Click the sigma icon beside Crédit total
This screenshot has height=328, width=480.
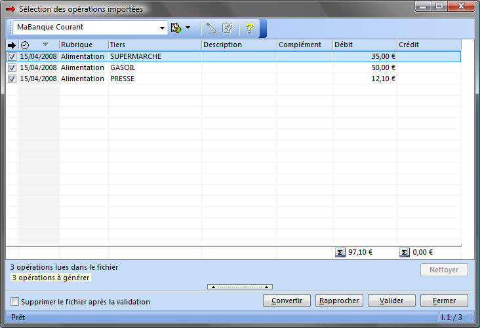405,252
